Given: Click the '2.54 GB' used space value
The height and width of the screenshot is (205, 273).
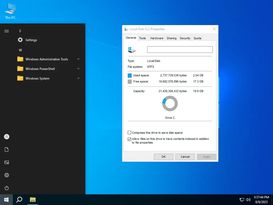Looking at the screenshot, I should coord(198,75).
